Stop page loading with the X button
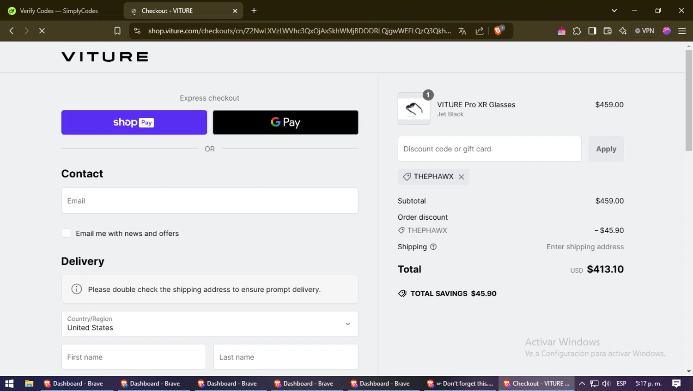 click(42, 31)
